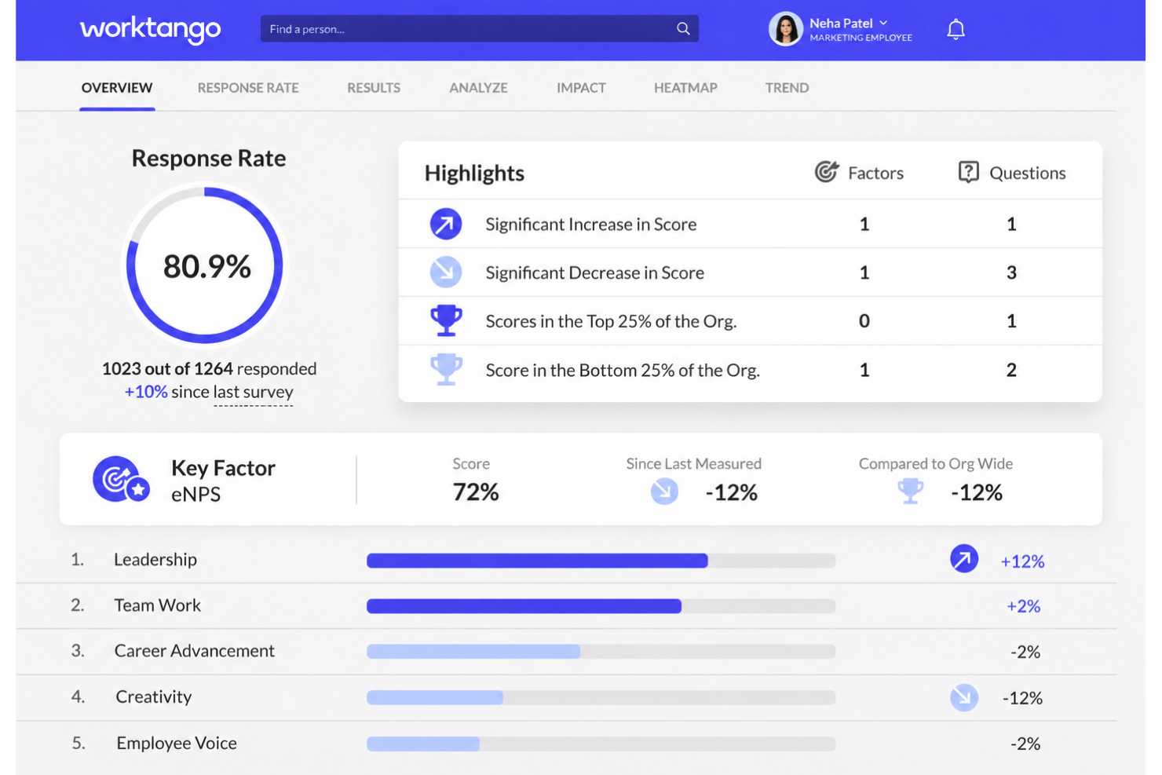Click the +10% response change value
Screen dimensions: 1162x775
click(x=146, y=392)
